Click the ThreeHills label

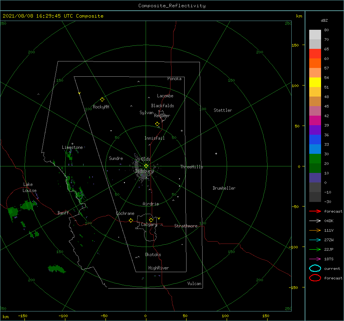click(192, 167)
